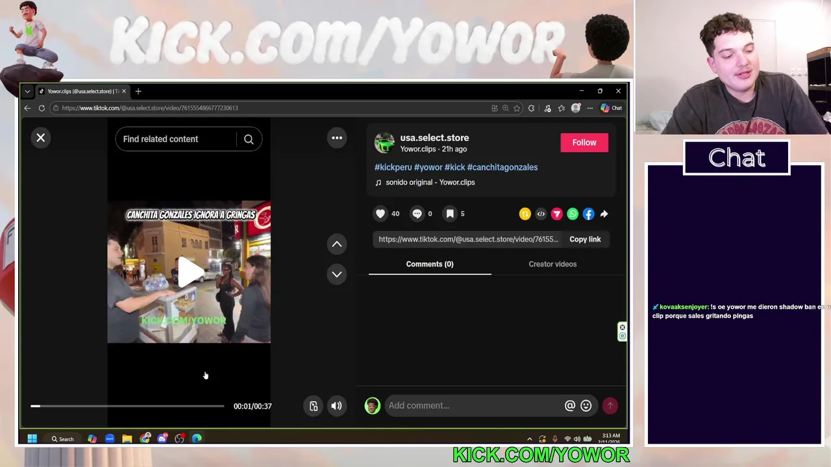This screenshot has width=831, height=467.
Task: Open the three-dots video options menu
Action: [x=337, y=138]
